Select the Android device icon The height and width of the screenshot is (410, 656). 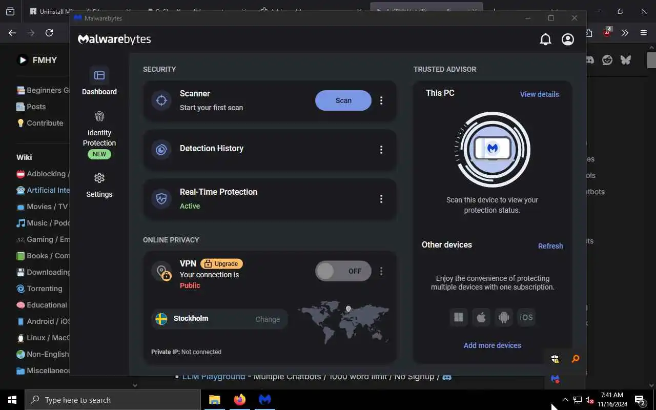[504, 317]
